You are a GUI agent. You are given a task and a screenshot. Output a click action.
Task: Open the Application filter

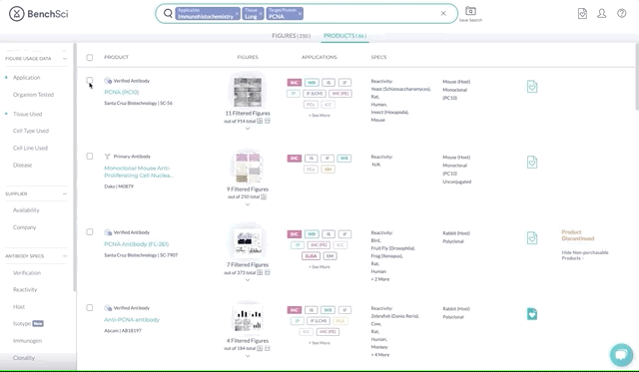click(27, 78)
